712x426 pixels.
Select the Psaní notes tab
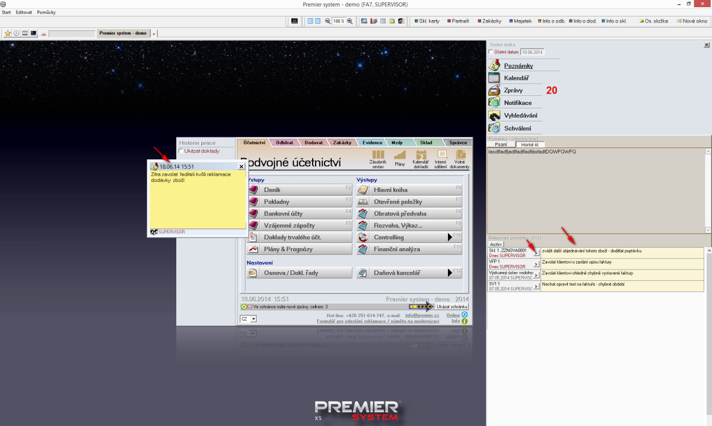501,144
